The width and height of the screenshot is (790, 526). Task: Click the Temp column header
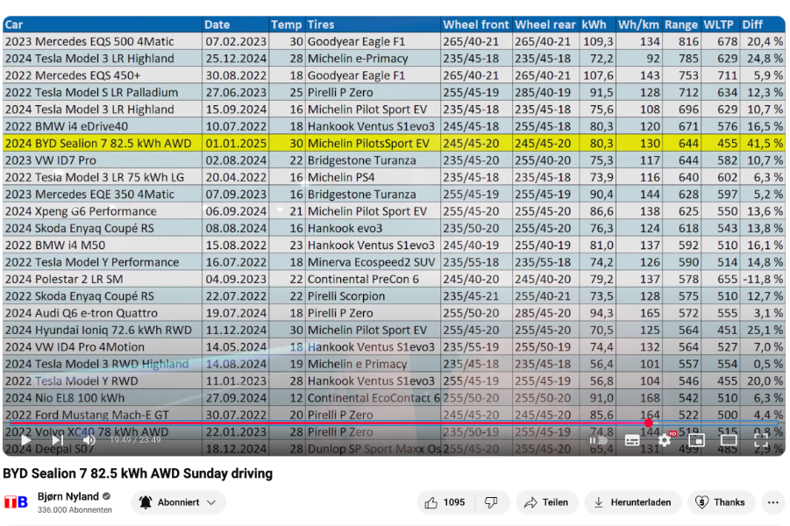click(x=286, y=25)
